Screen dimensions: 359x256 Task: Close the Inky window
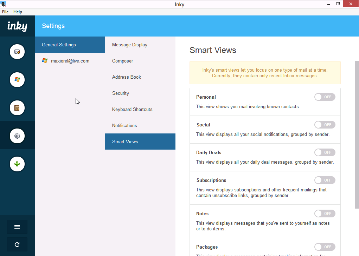[351, 4]
